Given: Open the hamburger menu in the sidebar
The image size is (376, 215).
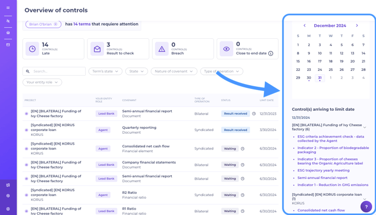Looking at the screenshot, I should point(8,8).
